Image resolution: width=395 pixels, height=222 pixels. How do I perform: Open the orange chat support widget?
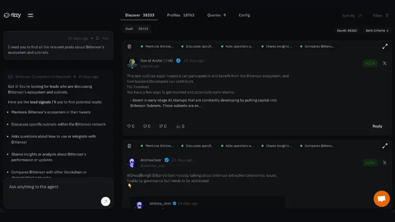(381, 198)
